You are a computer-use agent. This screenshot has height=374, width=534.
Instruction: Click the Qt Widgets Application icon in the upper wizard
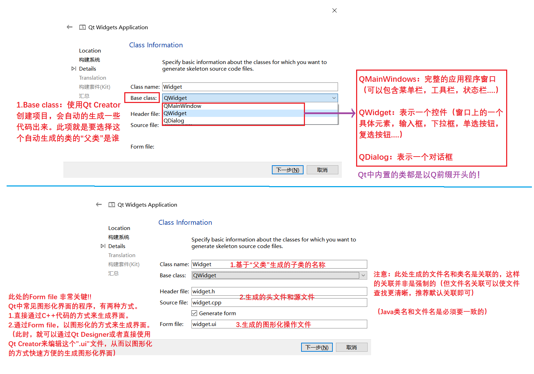[83, 27]
